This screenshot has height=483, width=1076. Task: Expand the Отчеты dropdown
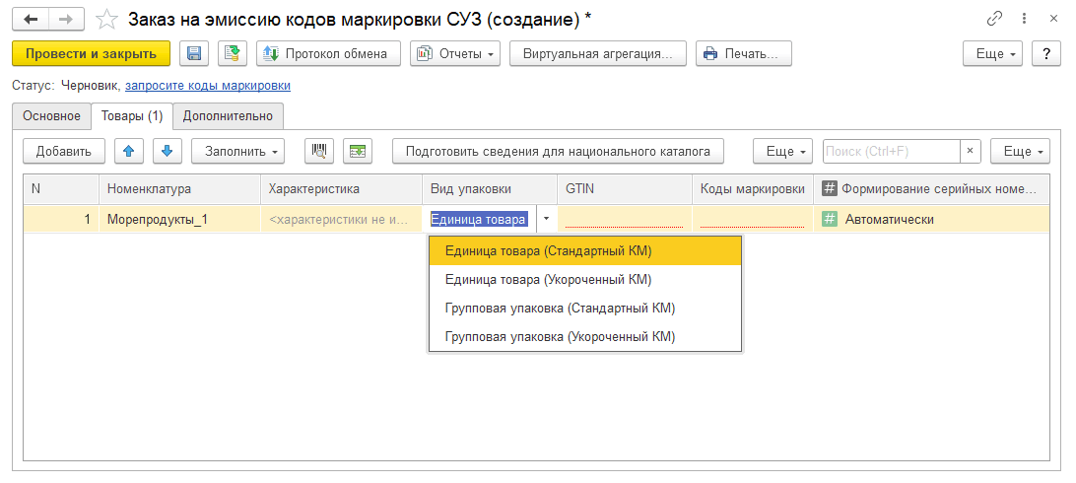click(455, 53)
